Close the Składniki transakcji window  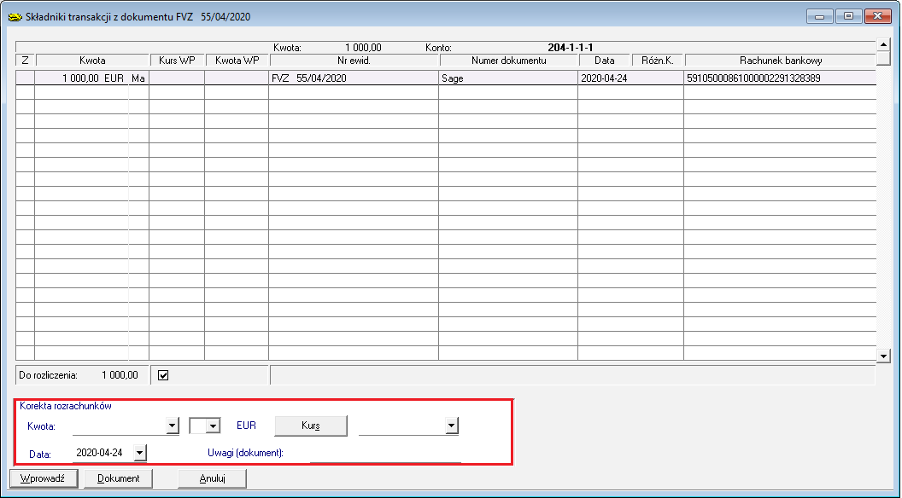[x=878, y=16]
